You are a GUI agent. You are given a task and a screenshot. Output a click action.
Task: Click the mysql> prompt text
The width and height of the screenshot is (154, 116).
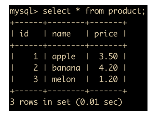coord(24,11)
